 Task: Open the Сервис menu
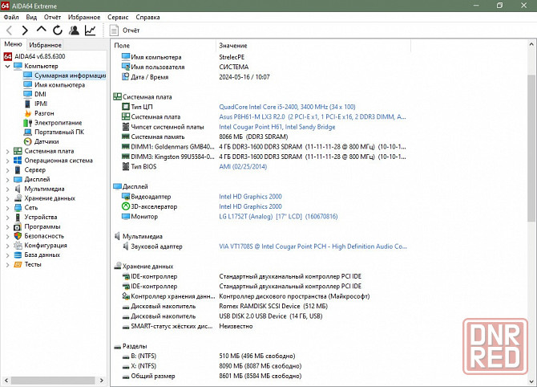tap(118, 17)
